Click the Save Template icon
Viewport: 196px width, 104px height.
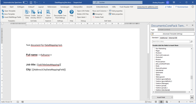(3, 14)
